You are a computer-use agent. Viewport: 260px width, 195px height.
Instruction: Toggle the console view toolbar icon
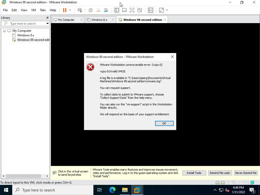(x=151, y=10)
